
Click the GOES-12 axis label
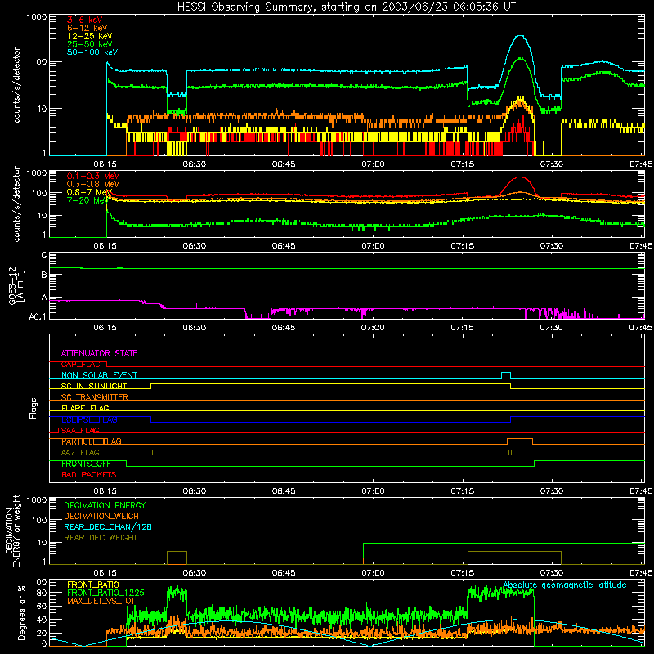16,286
